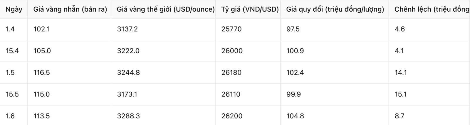Select the cell showing 3222.0
The image size is (470, 125).
click(x=128, y=51)
